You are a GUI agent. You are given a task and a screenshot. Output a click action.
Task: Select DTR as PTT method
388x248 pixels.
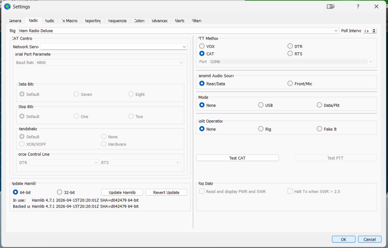point(295,46)
